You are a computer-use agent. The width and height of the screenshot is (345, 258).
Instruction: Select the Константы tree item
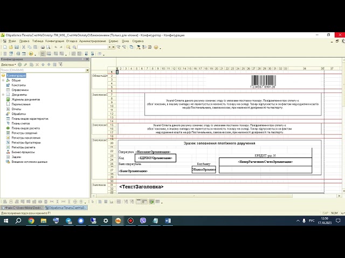tap(19, 85)
